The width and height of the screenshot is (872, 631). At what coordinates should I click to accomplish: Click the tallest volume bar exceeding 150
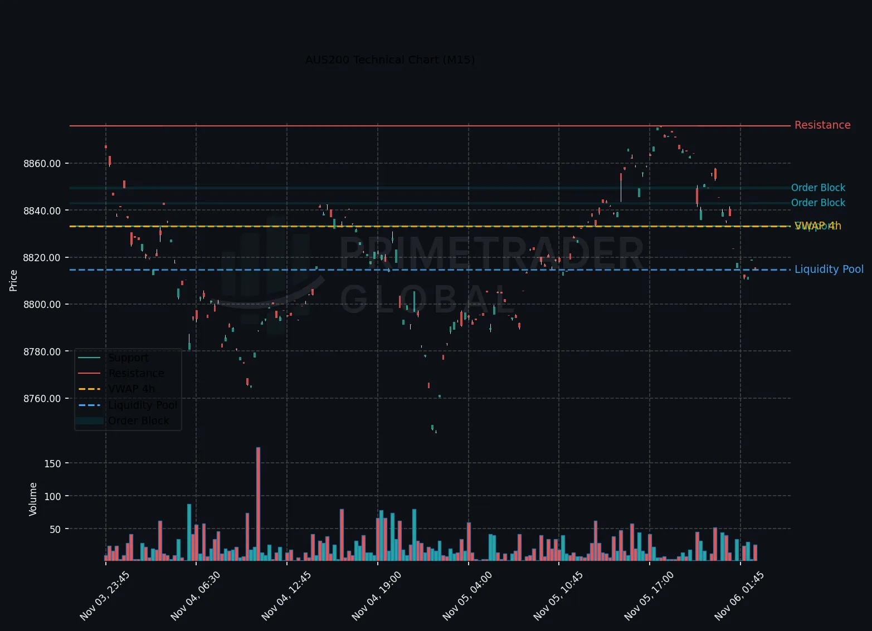coord(258,504)
